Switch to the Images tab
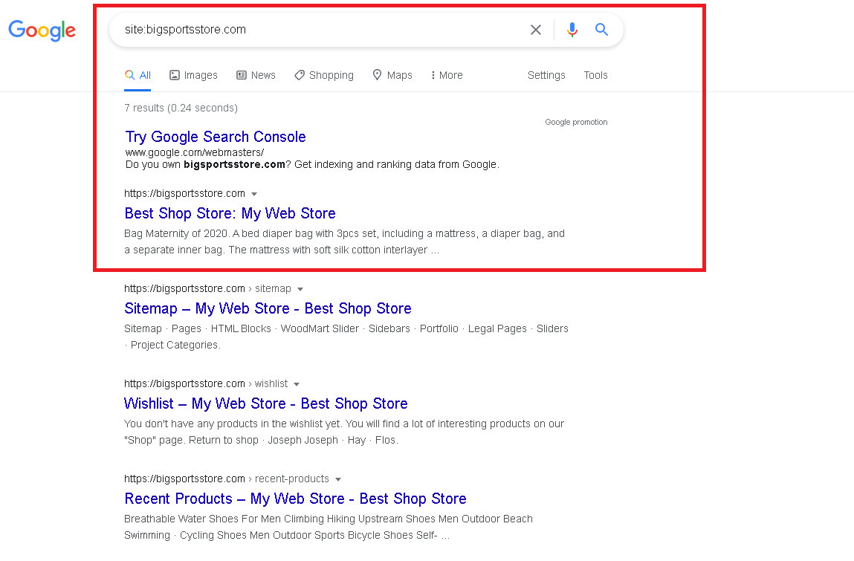 [x=193, y=75]
